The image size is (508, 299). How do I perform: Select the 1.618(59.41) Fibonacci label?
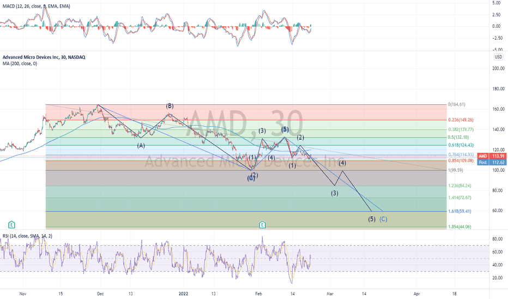click(x=459, y=211)
